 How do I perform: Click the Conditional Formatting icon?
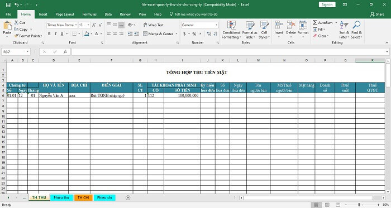[231, 25]
